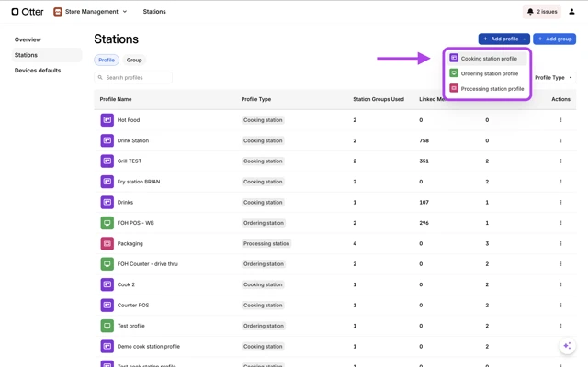This screenshot has height=367, width=588.
Task: Click the FOH POS - WB ordering icon
Action: [107, 223]
